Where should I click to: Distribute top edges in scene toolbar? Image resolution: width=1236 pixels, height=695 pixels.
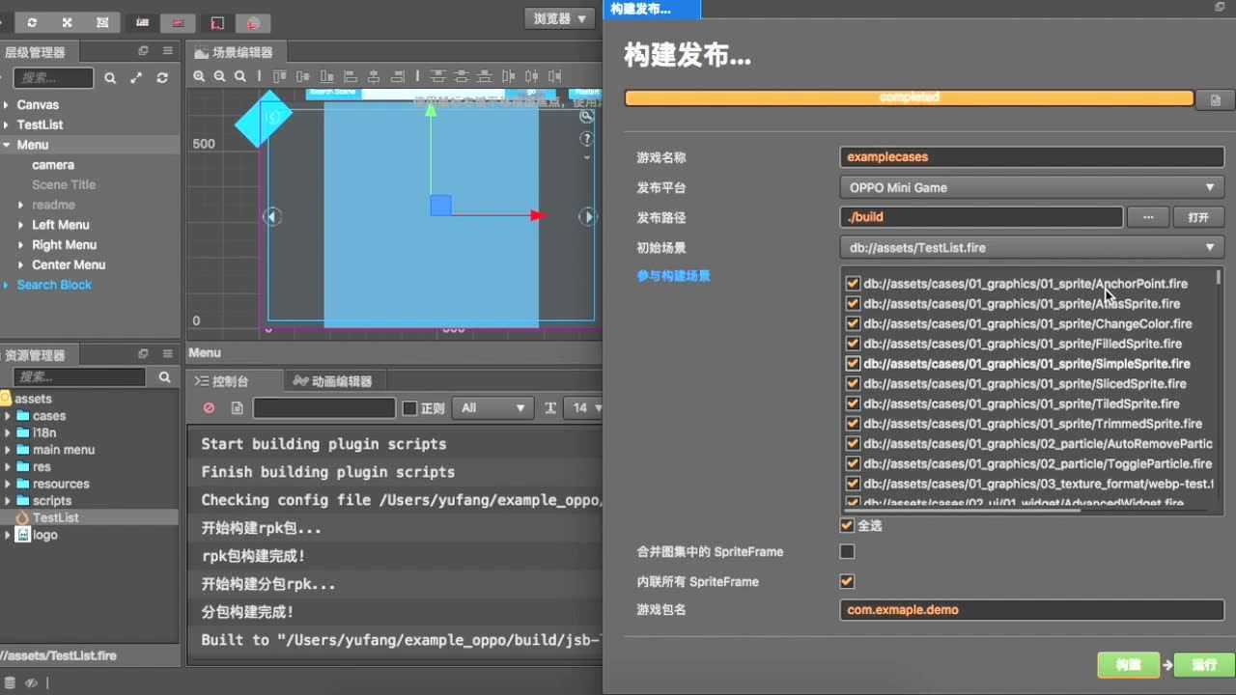pos(438,76)
